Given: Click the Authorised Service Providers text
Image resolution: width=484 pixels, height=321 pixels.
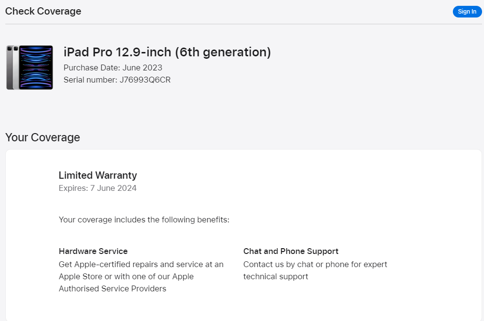Looking at the screenshot, I should pos(112,288).
